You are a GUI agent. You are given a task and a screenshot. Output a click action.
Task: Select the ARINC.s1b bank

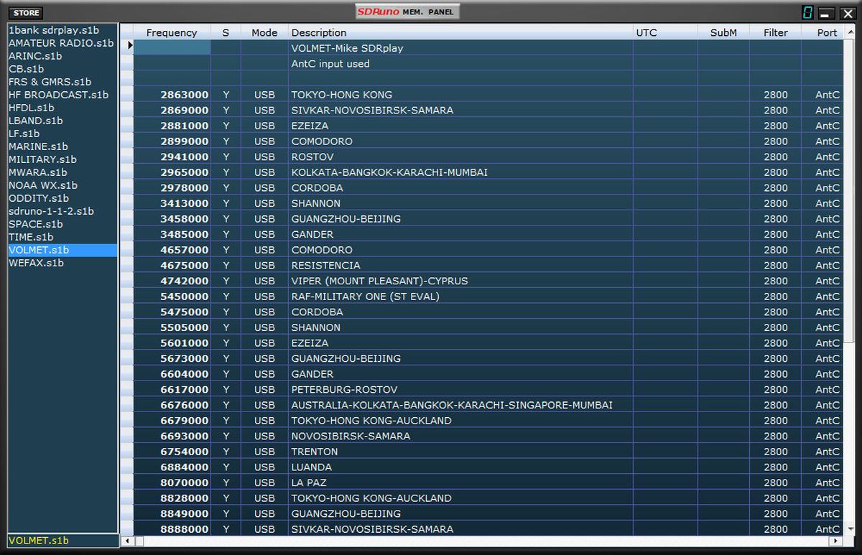[x=35, y=56]
